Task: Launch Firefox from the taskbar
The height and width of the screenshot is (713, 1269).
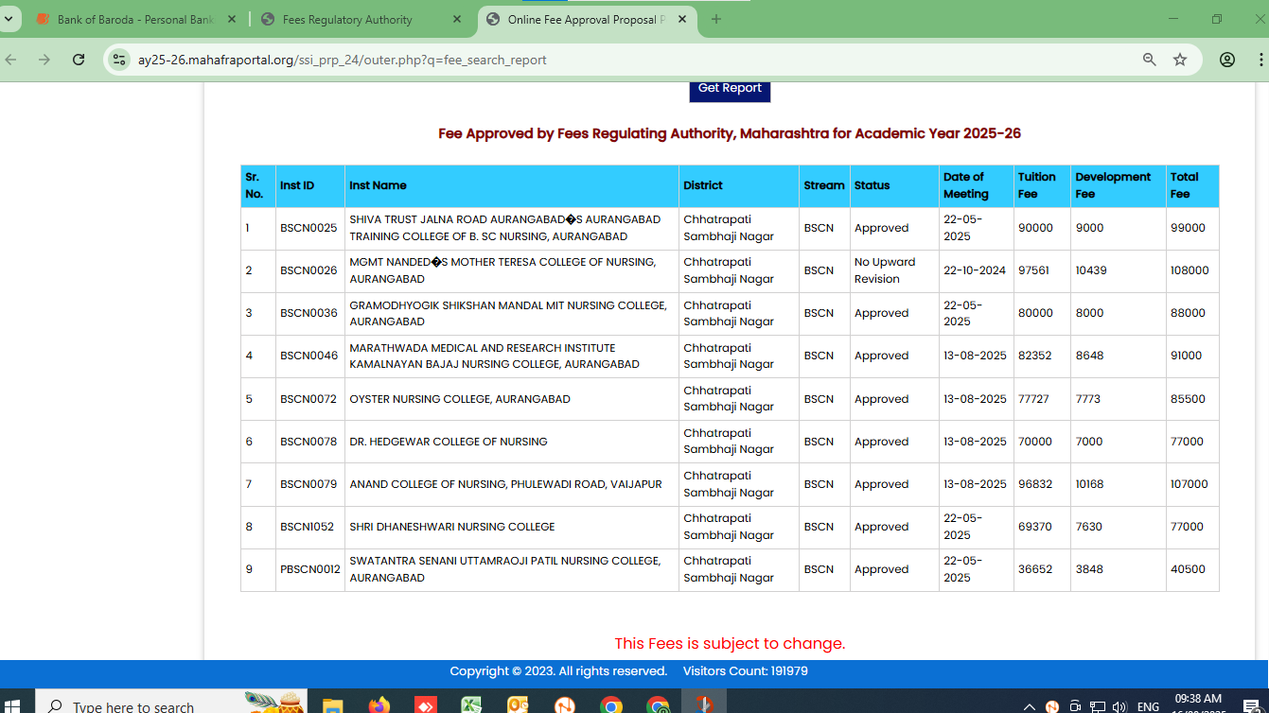Action: click(379, 704)
